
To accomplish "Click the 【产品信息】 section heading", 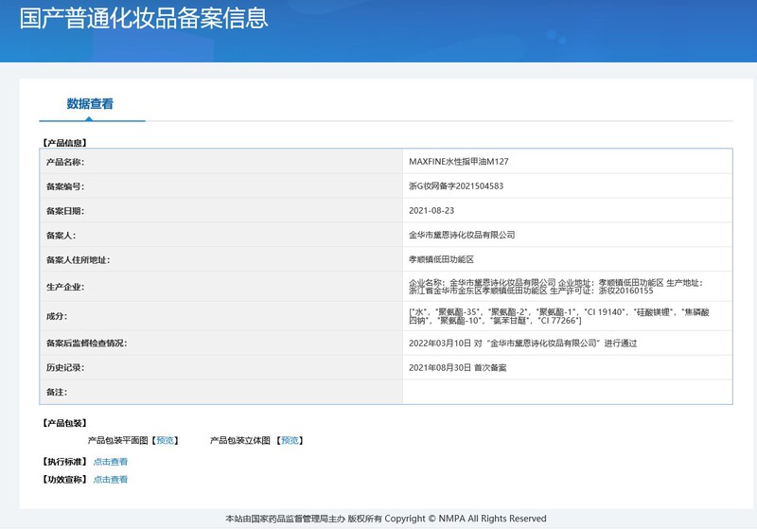I will click(64, 143).
